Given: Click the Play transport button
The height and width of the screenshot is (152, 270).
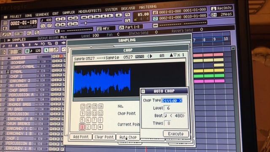Looking at the screenshot, I should [110, 16].
